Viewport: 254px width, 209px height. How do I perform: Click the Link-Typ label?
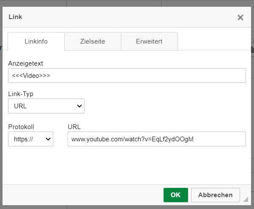click(x=21, y=94)
